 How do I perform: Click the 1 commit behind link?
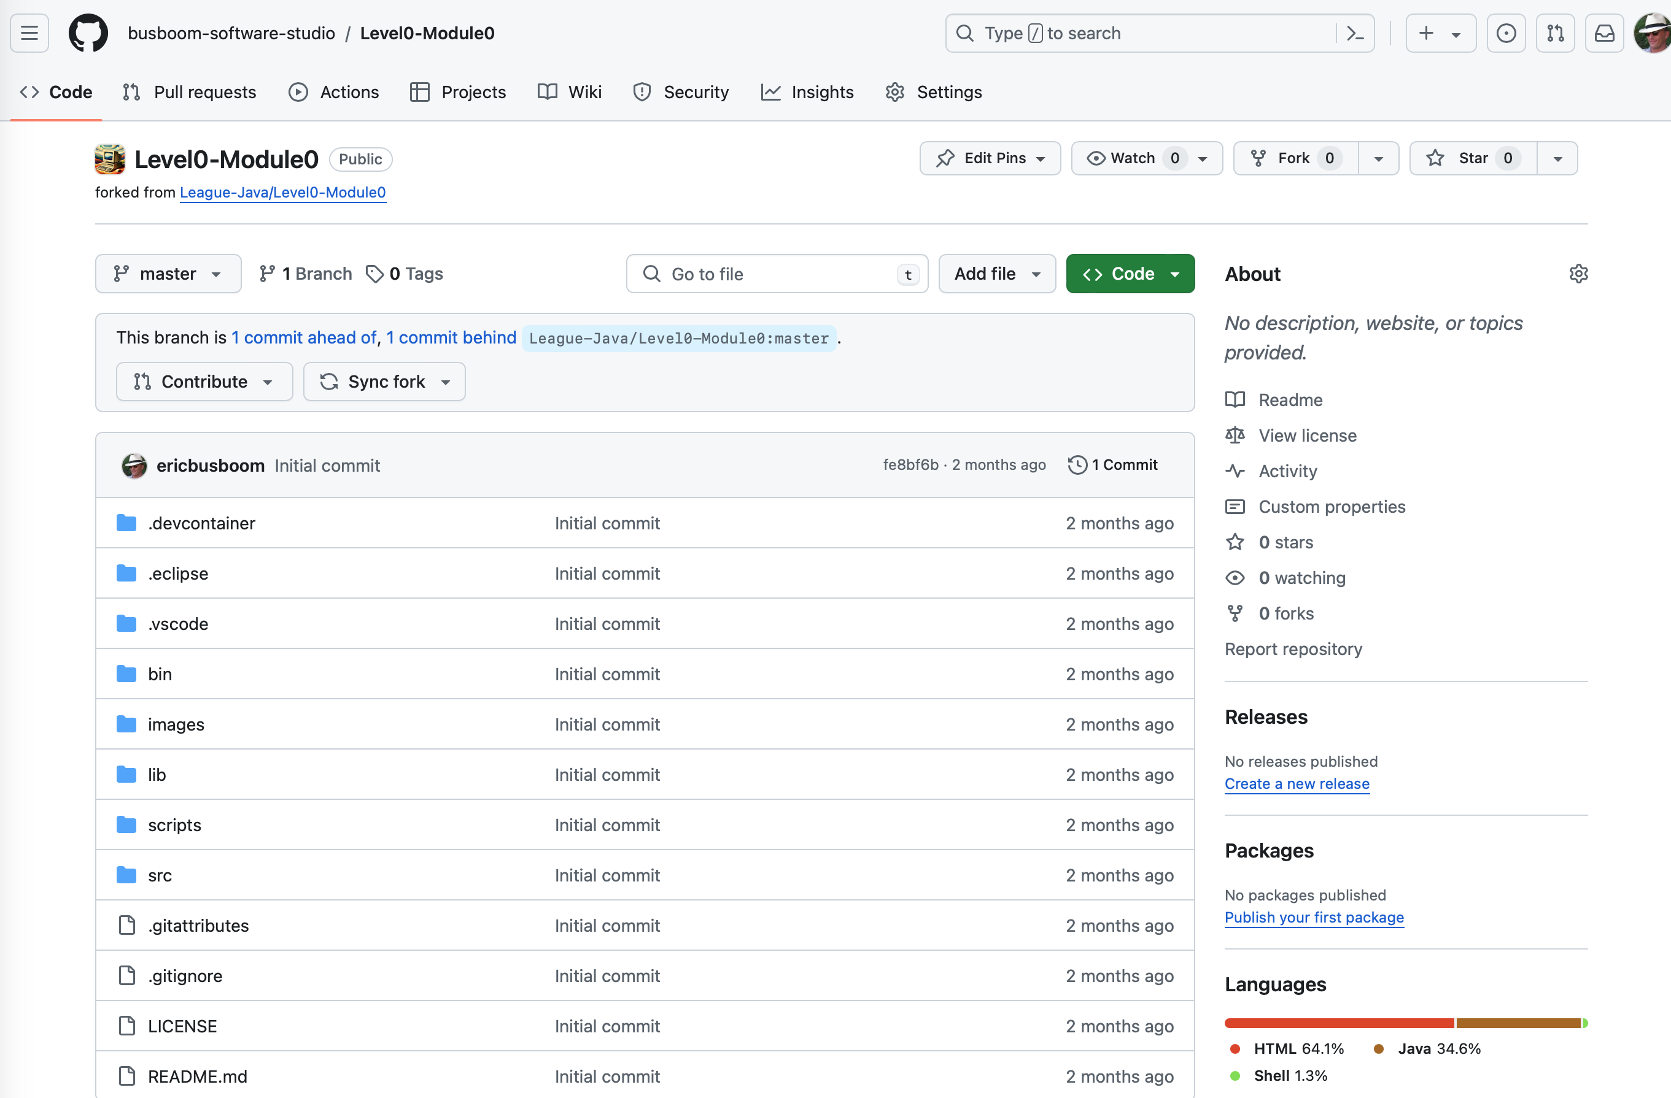(x=451, y=337)
